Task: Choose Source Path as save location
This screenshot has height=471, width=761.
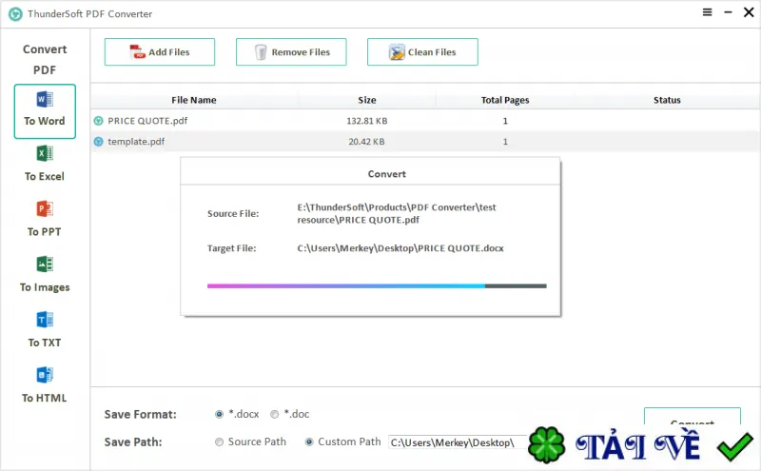Action: (x=219, y=442)
